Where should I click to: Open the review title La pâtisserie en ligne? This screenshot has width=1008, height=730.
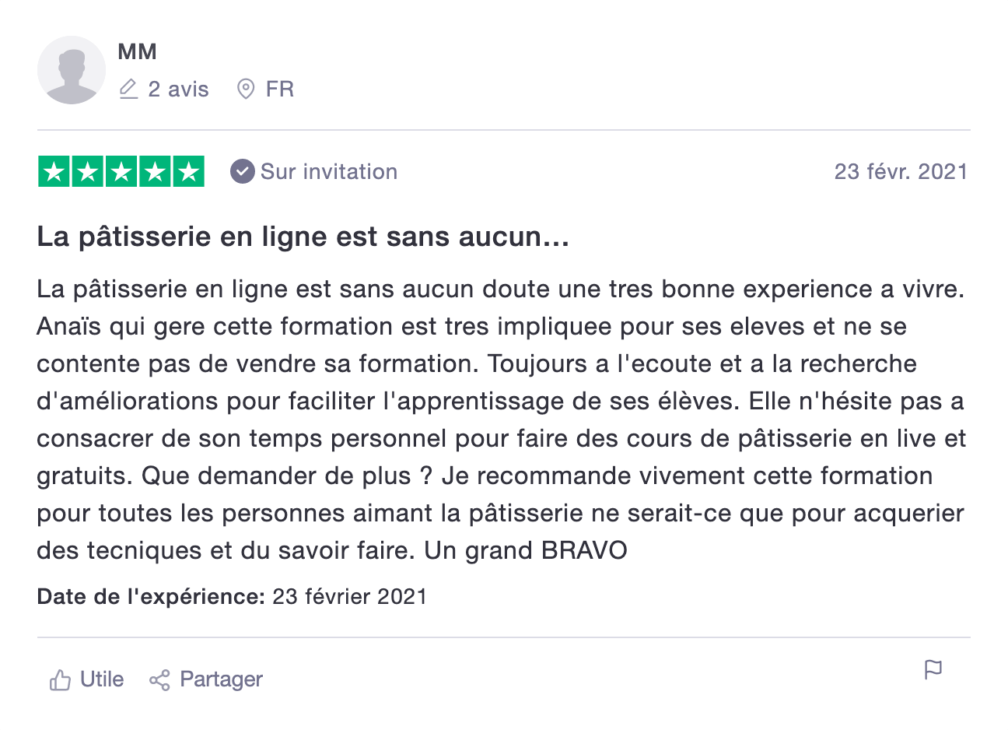tap(303, 237)
